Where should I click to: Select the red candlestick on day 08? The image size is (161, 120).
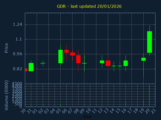(78, 59)
